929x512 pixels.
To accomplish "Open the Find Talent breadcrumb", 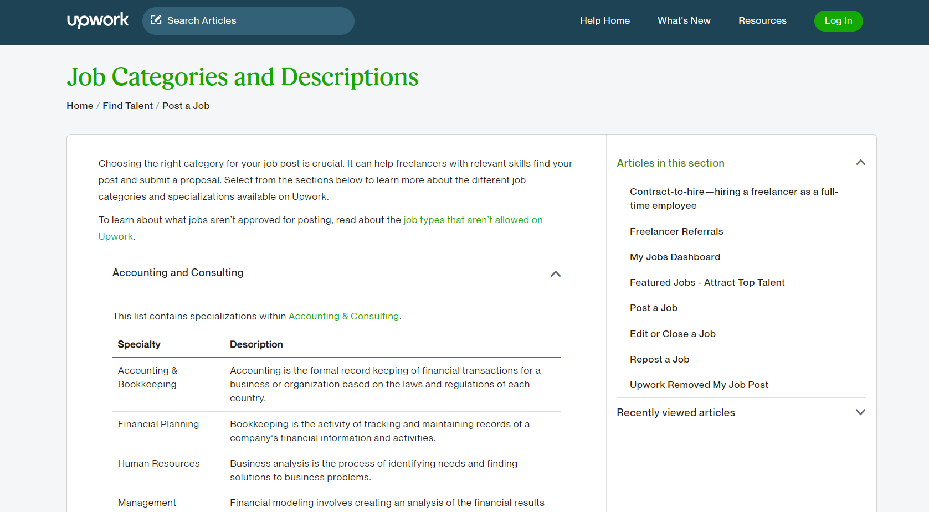I will tap(127, 106).
